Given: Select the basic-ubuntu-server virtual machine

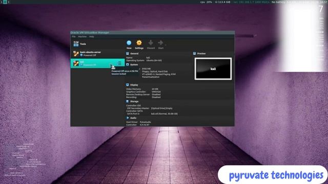Looking at the screenshot, I should 97,54.
